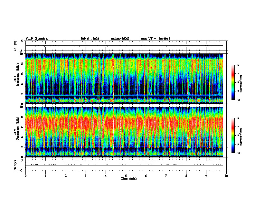
Task: Click time-axis tick label "4"
Action: click(106, 176)
